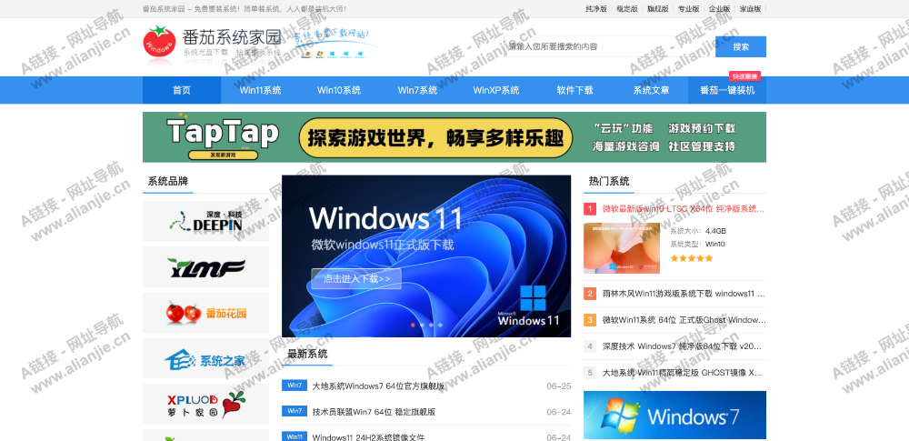Select the second carousel dot on Windows 11 banner
Screen dimensions: 909x441
tap(422, 325)
